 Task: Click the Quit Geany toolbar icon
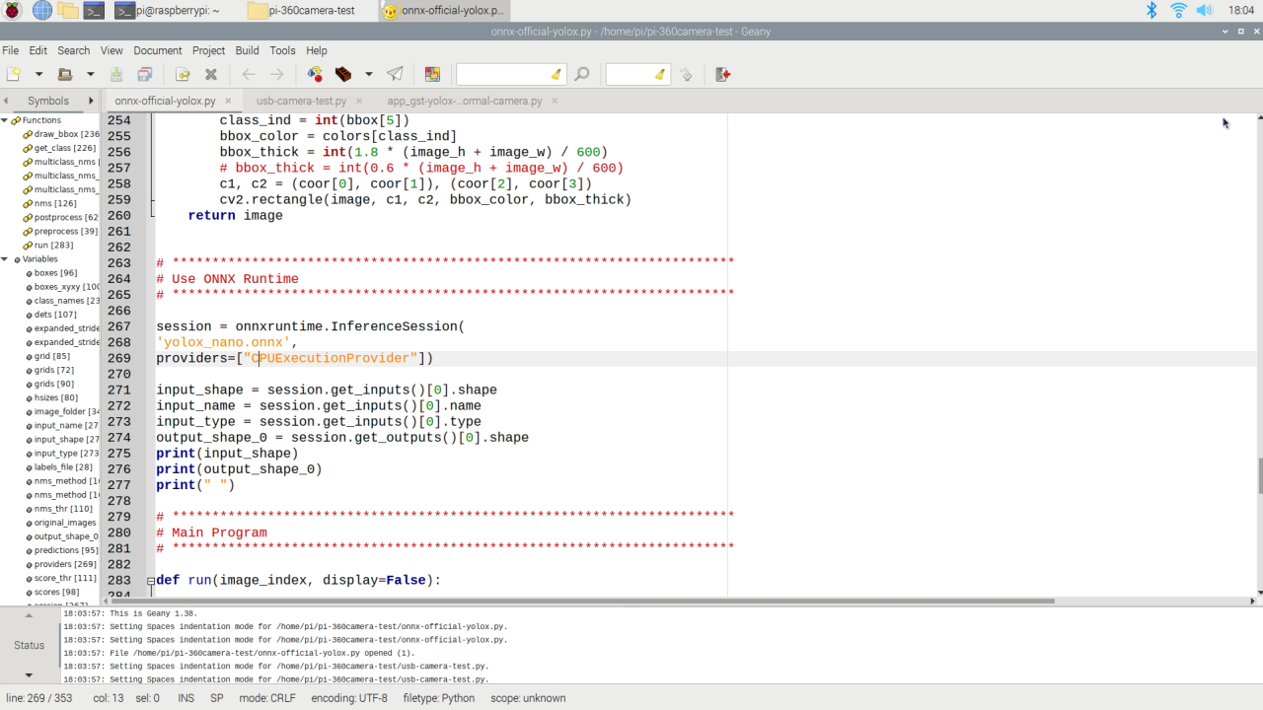click(x=722, y=74)
